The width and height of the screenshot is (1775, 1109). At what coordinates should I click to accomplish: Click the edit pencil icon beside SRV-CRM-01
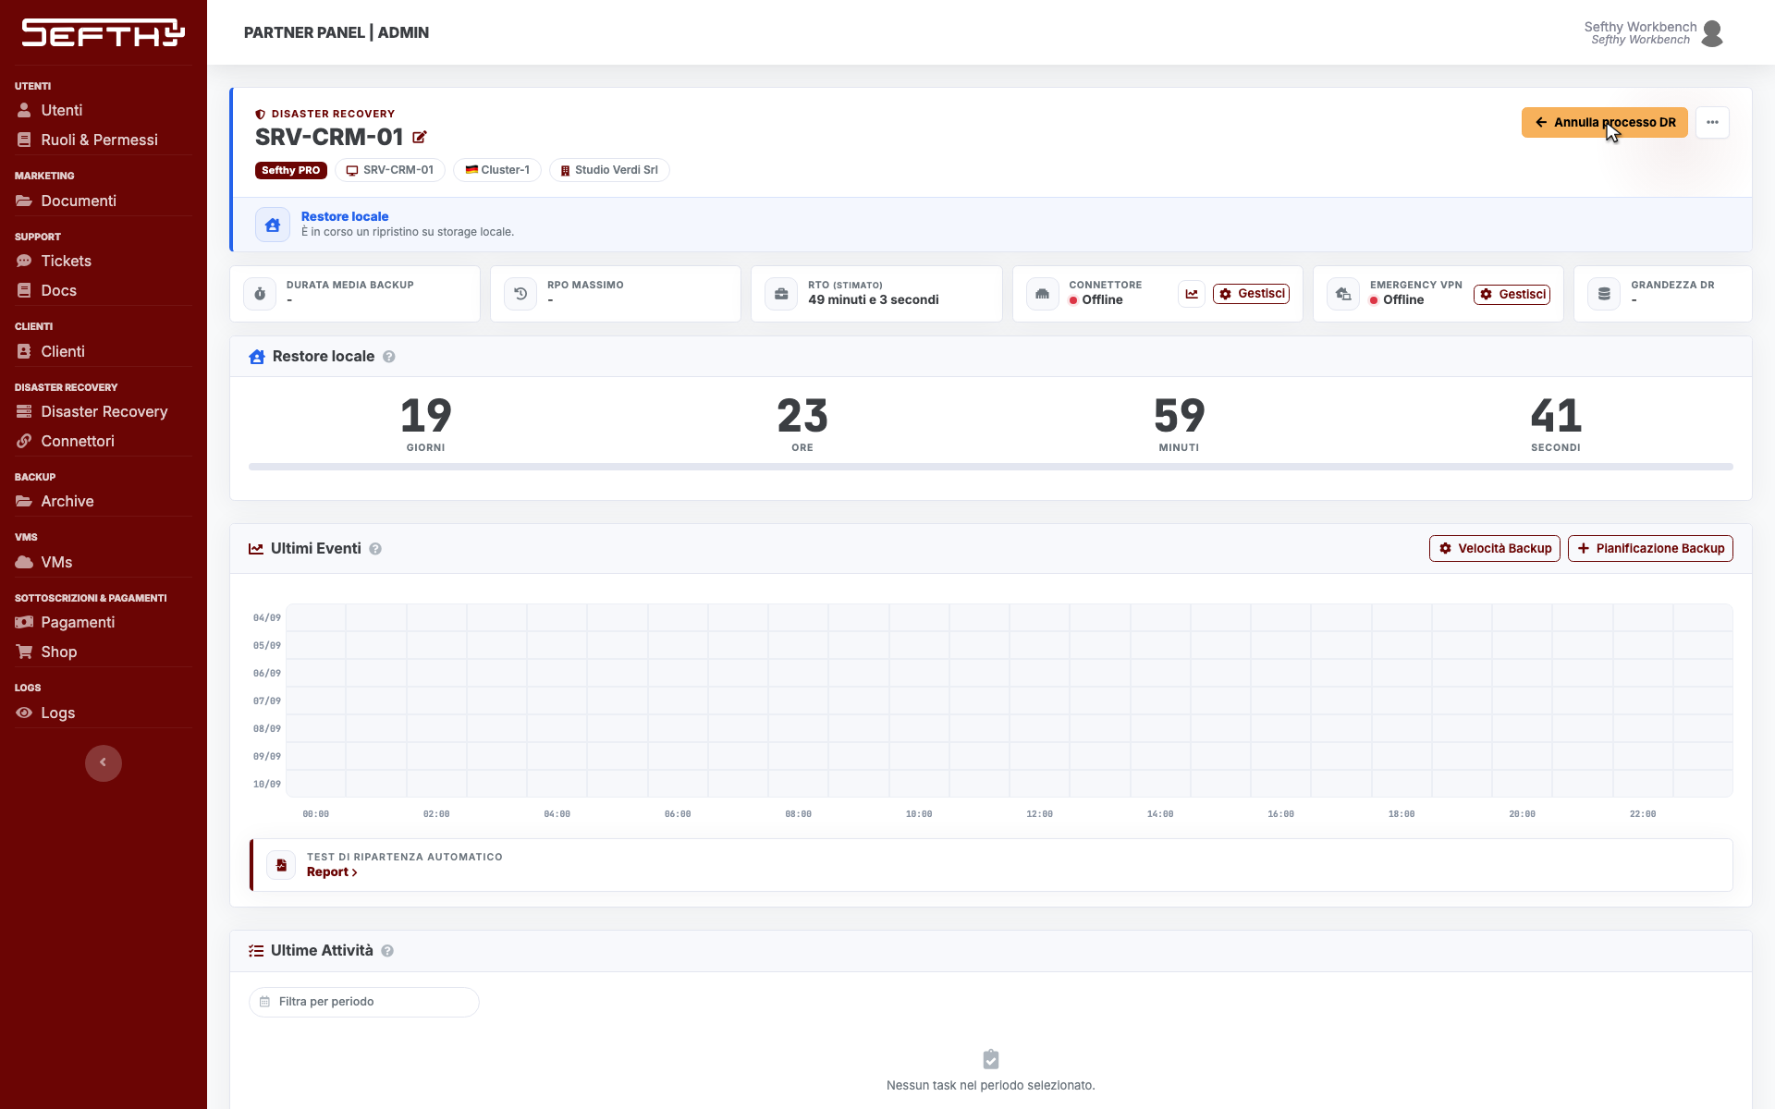click(x=420, y=137)
